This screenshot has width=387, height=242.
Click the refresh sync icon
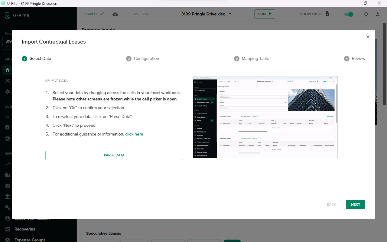coord(366,14)
